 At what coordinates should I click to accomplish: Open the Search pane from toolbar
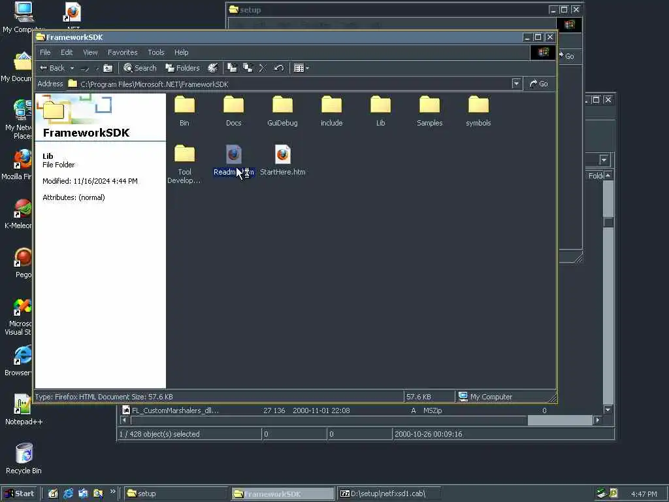point(140,68)
